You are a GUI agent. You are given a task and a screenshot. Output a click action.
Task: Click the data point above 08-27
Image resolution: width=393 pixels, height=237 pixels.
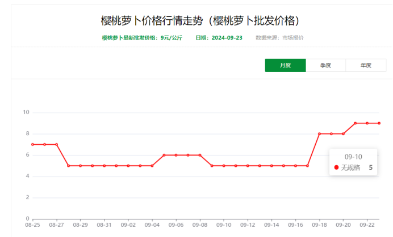click(x=56, y=144)
